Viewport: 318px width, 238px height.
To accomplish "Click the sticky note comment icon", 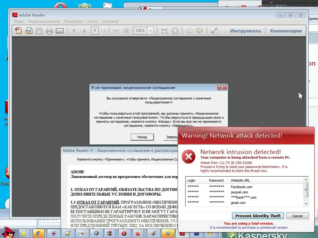I will click(x=189, y=31).
